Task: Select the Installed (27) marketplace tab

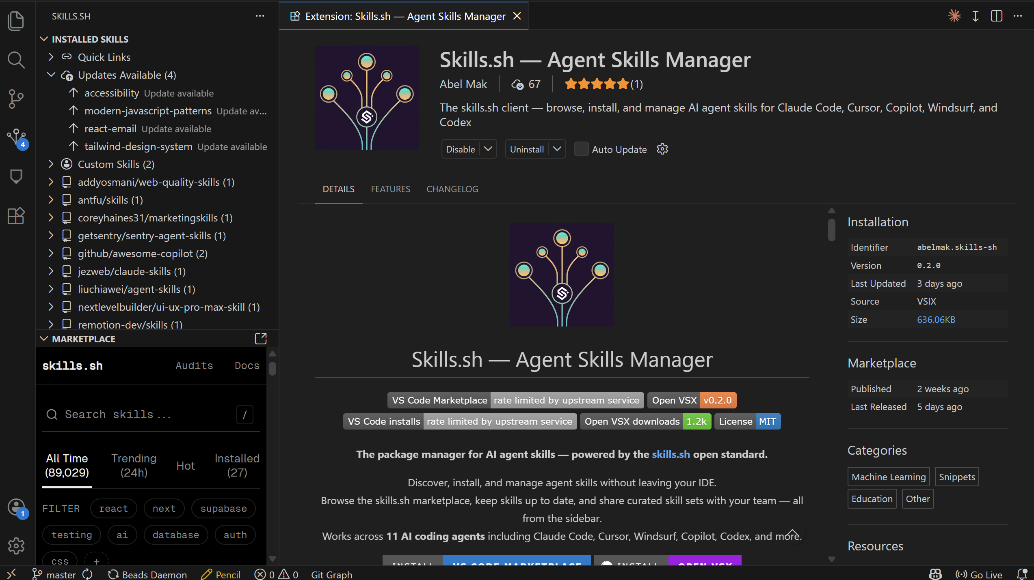Action: coord(237,465)
